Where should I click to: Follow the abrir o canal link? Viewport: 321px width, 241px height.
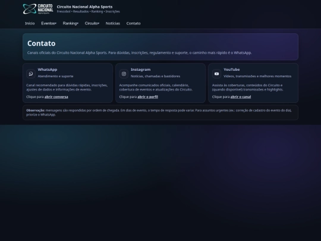pyautogui.click(x=241, y=97)
